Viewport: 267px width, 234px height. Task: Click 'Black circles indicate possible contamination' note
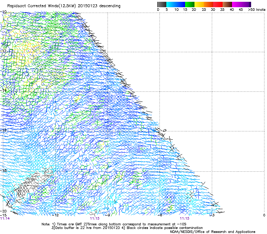click(x=165, y=228)
